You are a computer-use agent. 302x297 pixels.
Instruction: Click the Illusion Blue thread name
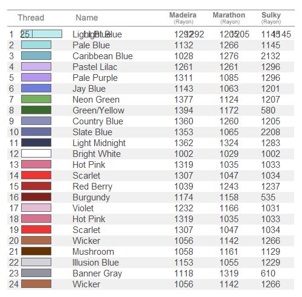pyautogui.click(x=95, y=263)
